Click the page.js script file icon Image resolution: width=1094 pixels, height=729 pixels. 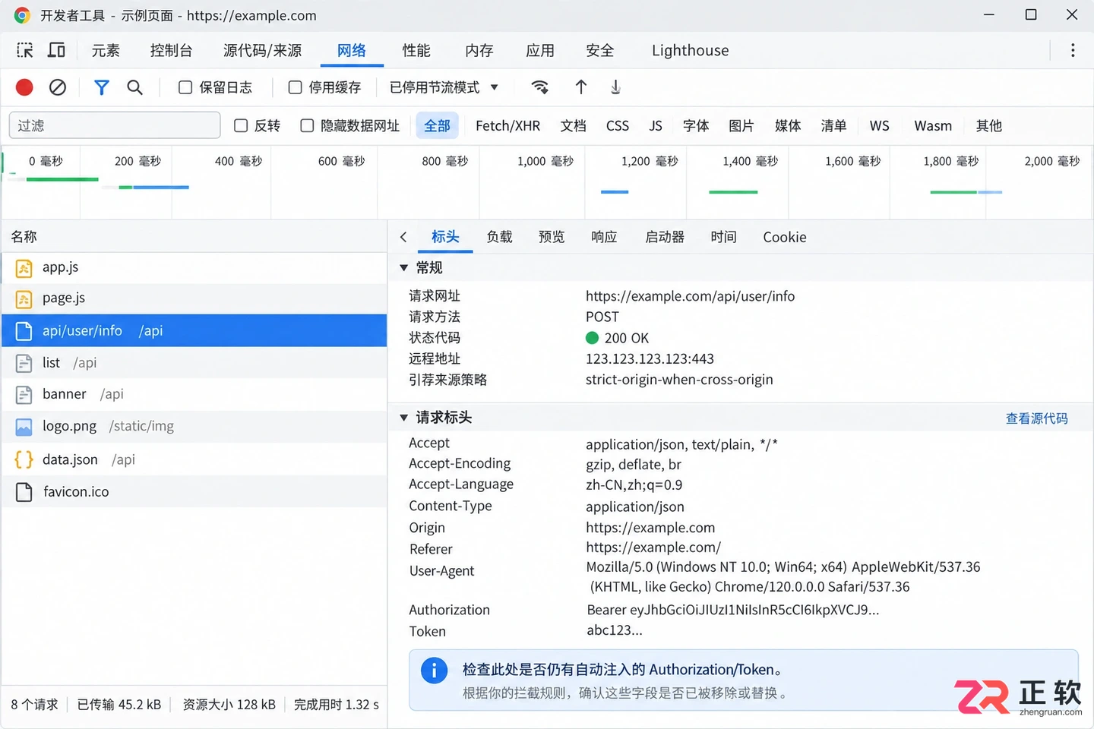[x=24, y=298]
